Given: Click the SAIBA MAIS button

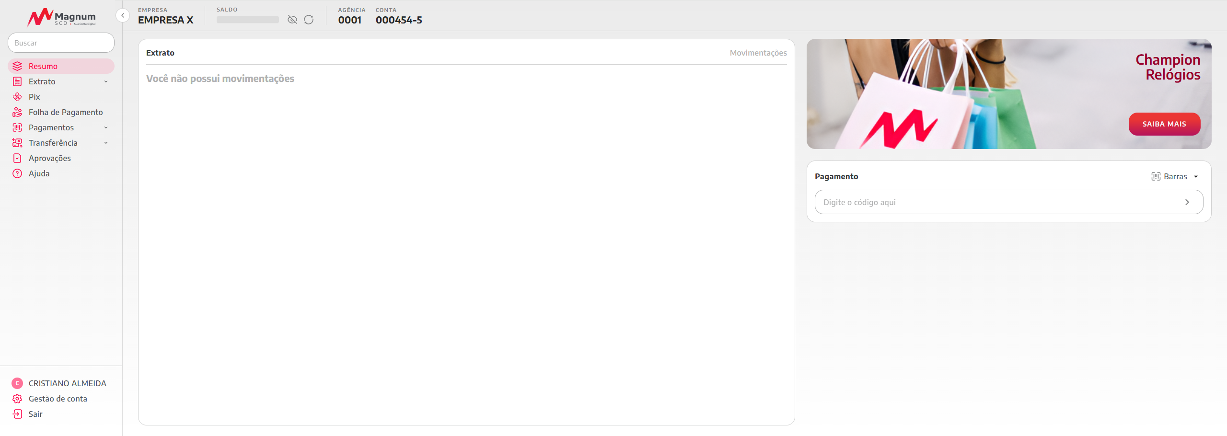Looking at the screenshot, I should (1164, 124).
